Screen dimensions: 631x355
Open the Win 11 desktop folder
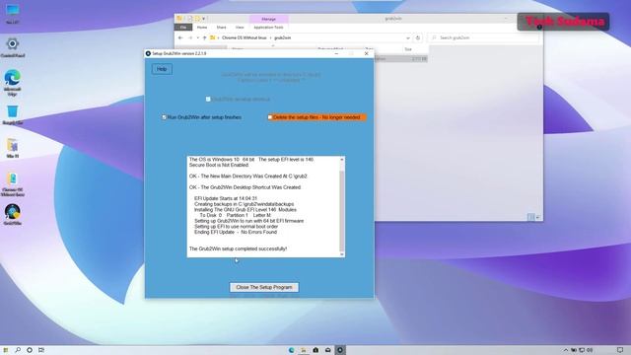13,147
